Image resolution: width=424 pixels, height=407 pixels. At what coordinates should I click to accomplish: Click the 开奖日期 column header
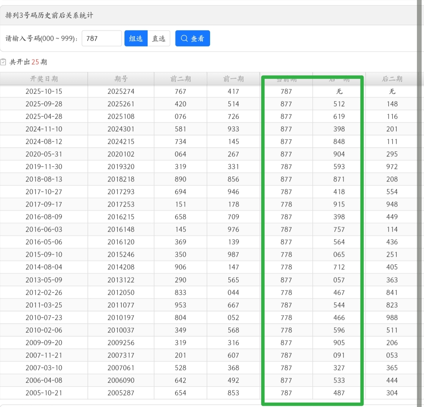pyautogui.click(x=44, y=78)
